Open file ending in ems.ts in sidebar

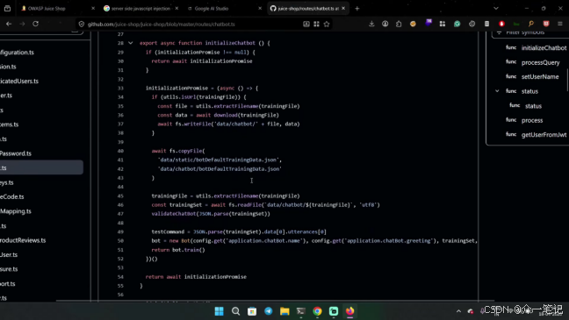pos(9,124)
